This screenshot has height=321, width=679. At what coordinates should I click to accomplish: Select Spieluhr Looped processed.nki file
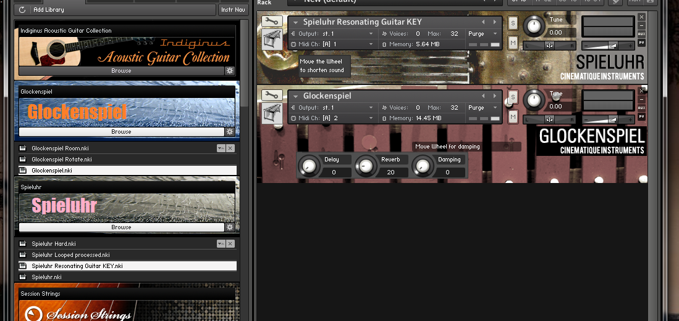127,255
